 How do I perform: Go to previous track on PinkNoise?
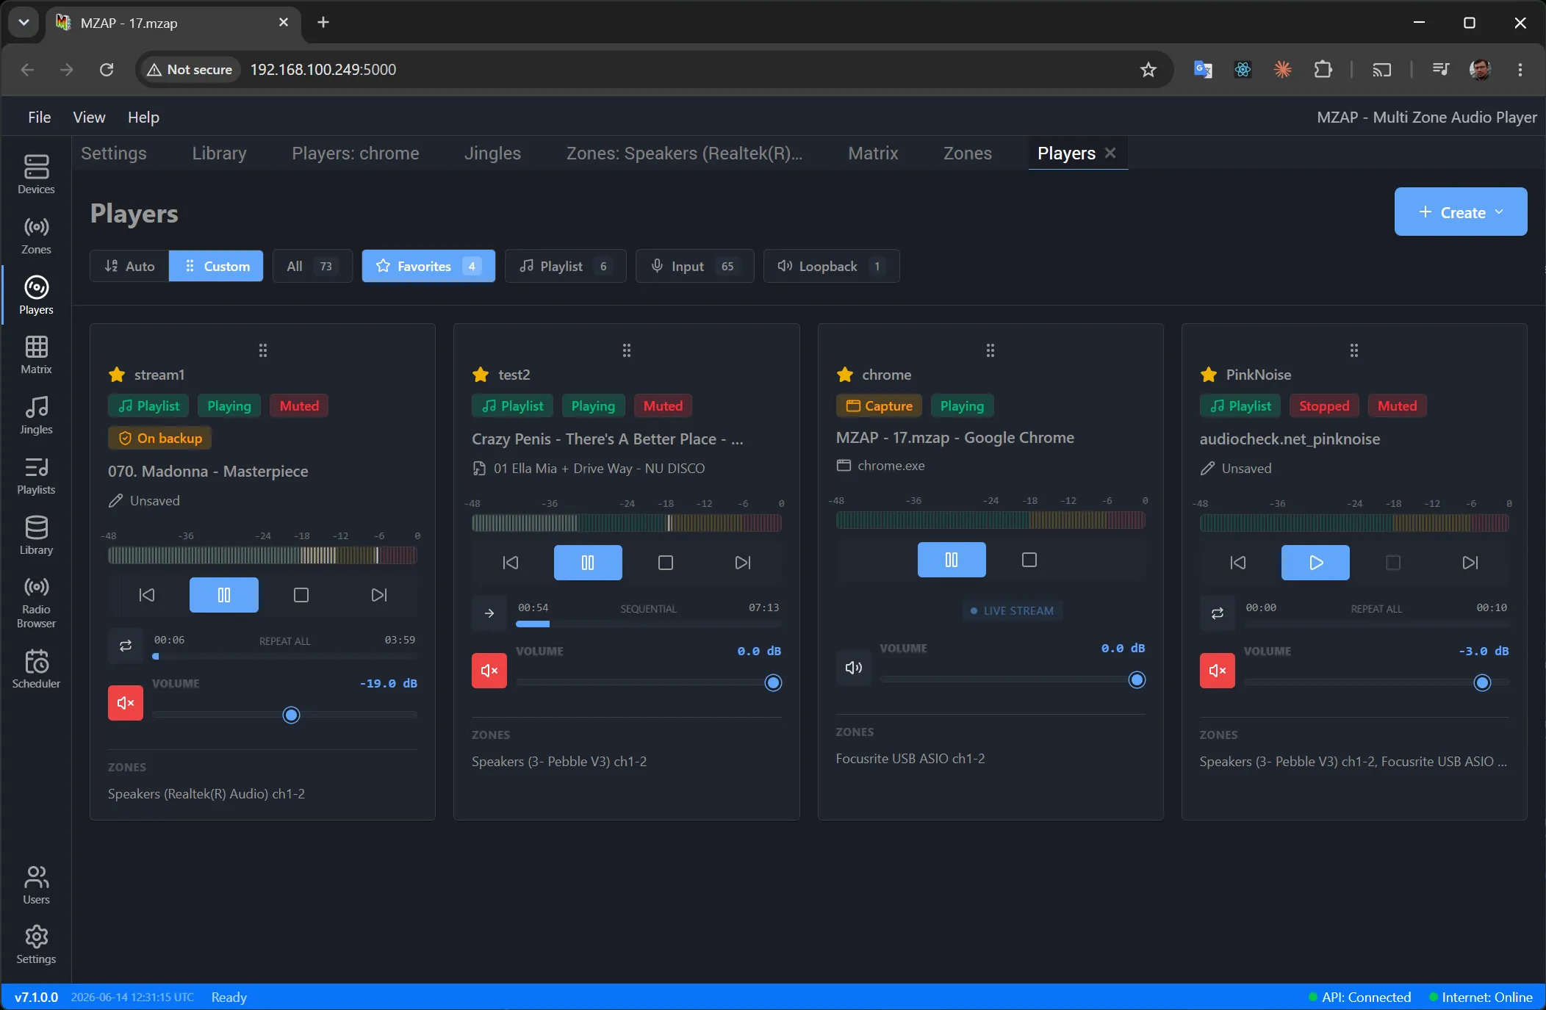(1238, 563)
